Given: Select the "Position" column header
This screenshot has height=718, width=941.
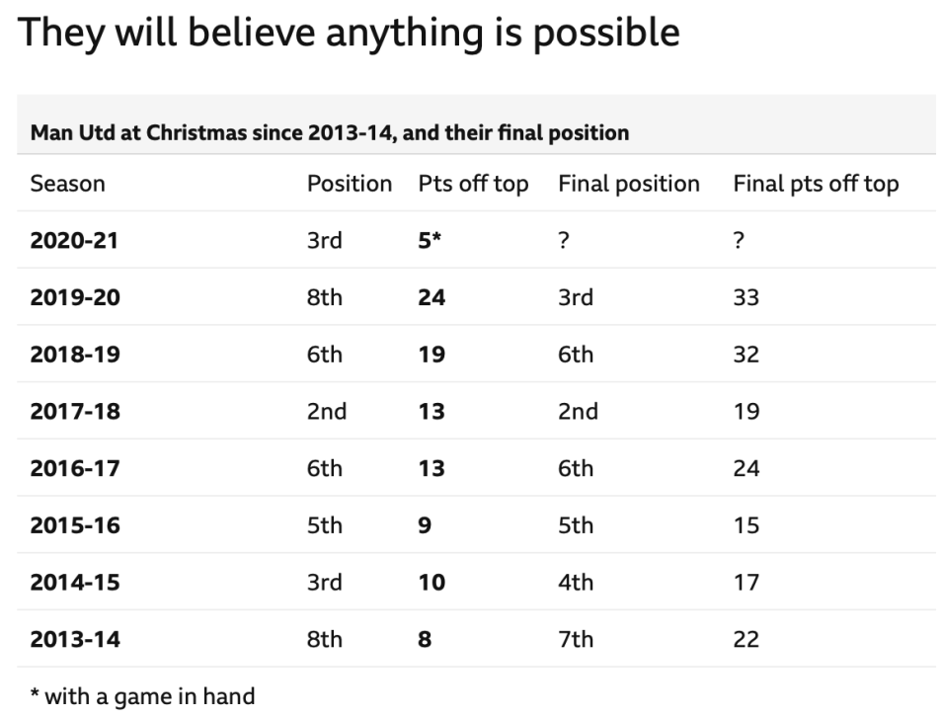Looking at the screenshot, I should point(349,184).
